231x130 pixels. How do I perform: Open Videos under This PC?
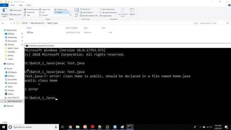[10, 94]
